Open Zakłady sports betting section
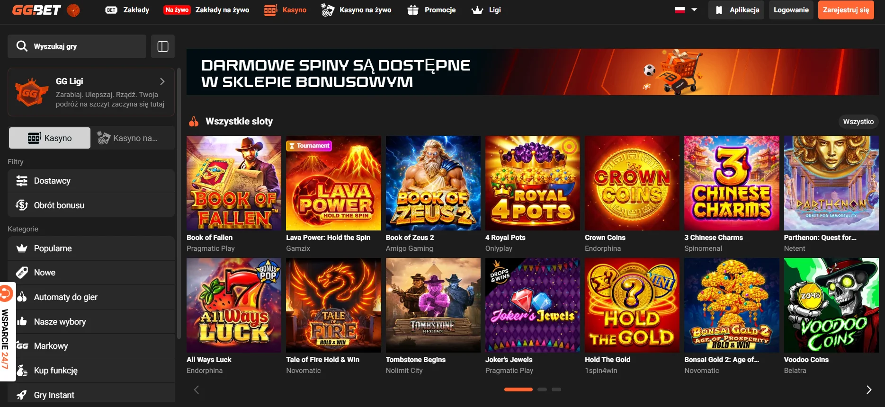The width and height of the screenshot is (885, 407). [x=127, y=10]
